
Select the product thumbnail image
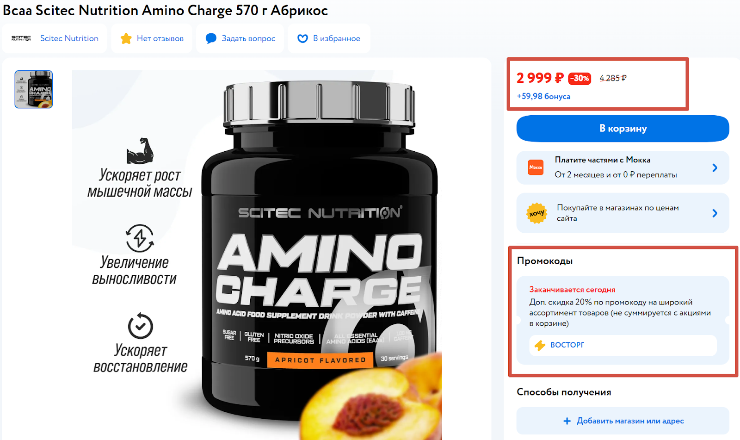(x=34, y=89)
